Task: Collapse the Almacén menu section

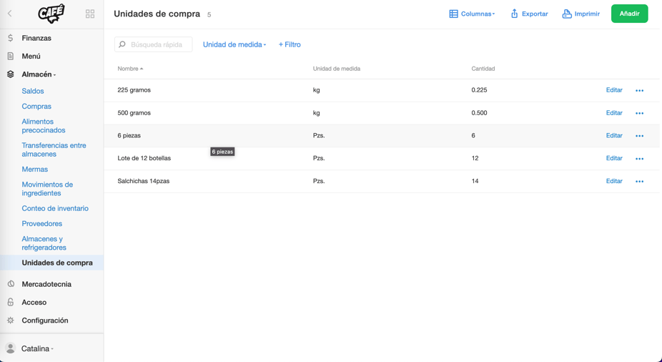Action: tap(39, 74)
